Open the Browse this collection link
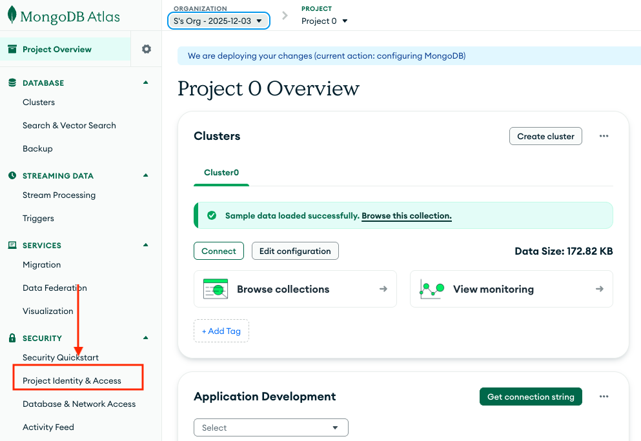This screenshot has height=441, width=641. click(406, 215)
